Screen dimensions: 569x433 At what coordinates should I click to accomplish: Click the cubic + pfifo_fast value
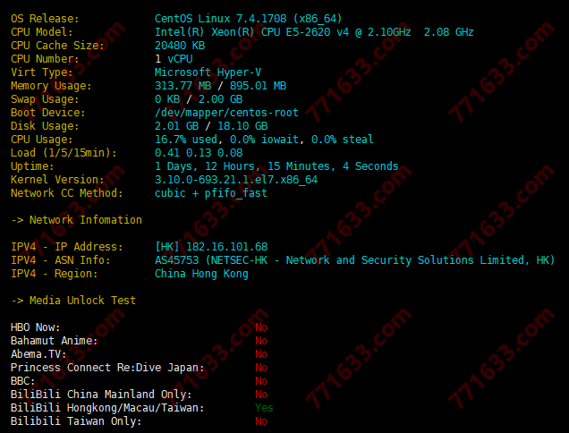click(x=211, y=193)
